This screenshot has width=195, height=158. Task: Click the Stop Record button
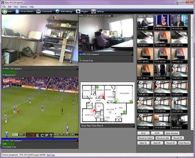tap(184, 143)
